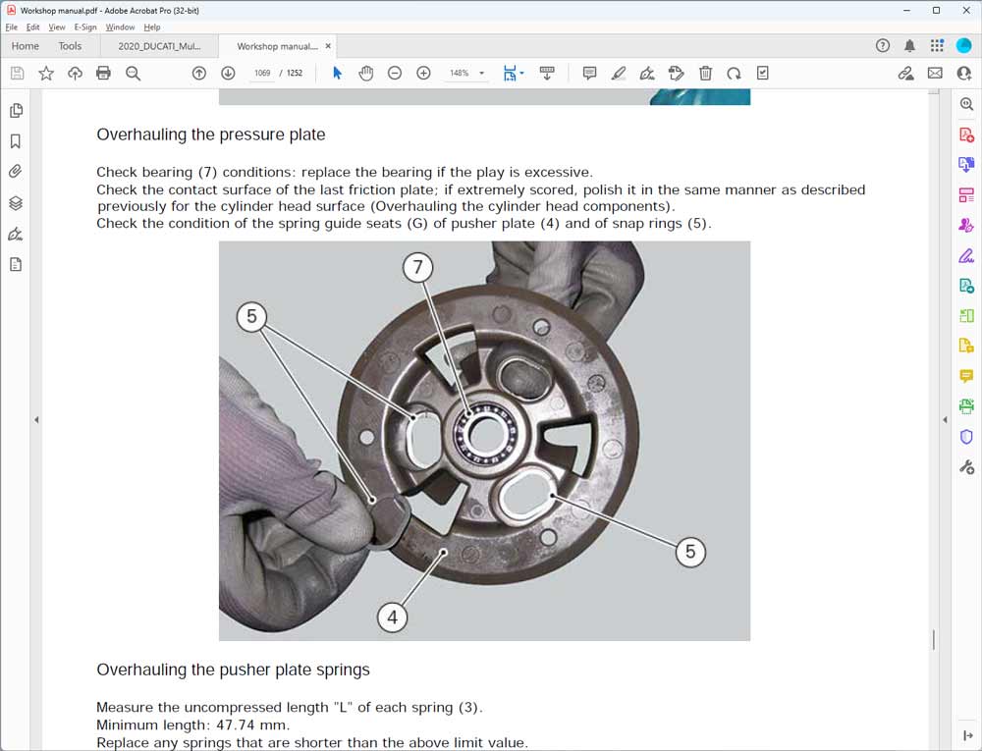Click the current page number field
Viewport: 982px width, 751px height.
coord(262,74)
